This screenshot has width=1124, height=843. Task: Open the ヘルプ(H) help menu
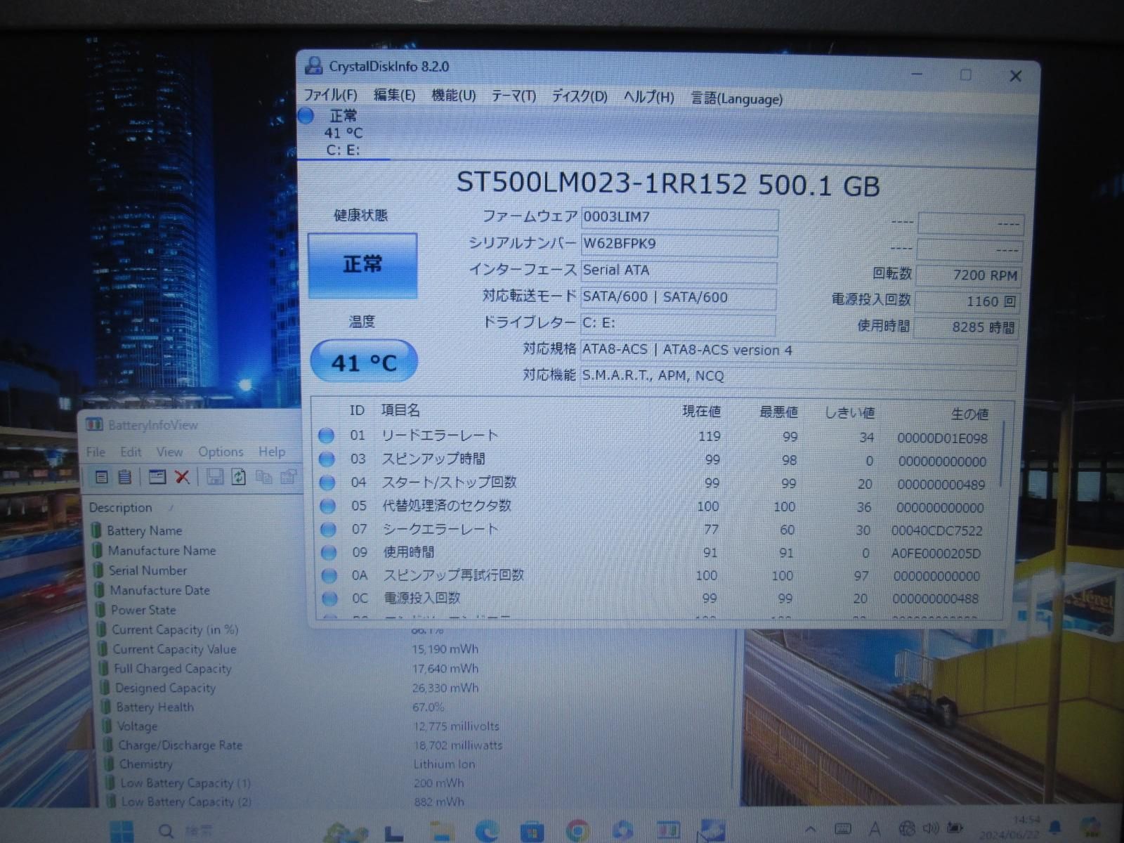click(x=648, y=97)
